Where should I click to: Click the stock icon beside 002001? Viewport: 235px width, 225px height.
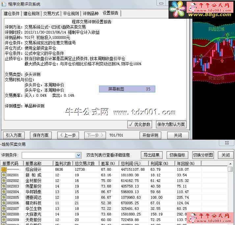pyautogui.click(x=4, y=175)
